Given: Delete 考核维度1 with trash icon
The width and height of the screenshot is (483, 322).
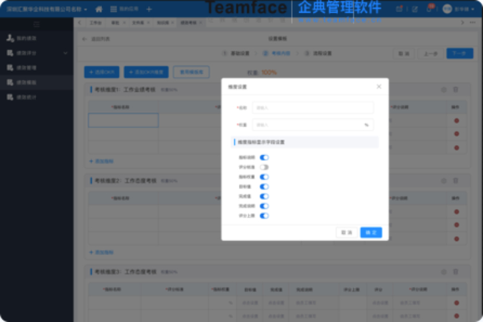Looking at the screenshot, I should (456, 89).
